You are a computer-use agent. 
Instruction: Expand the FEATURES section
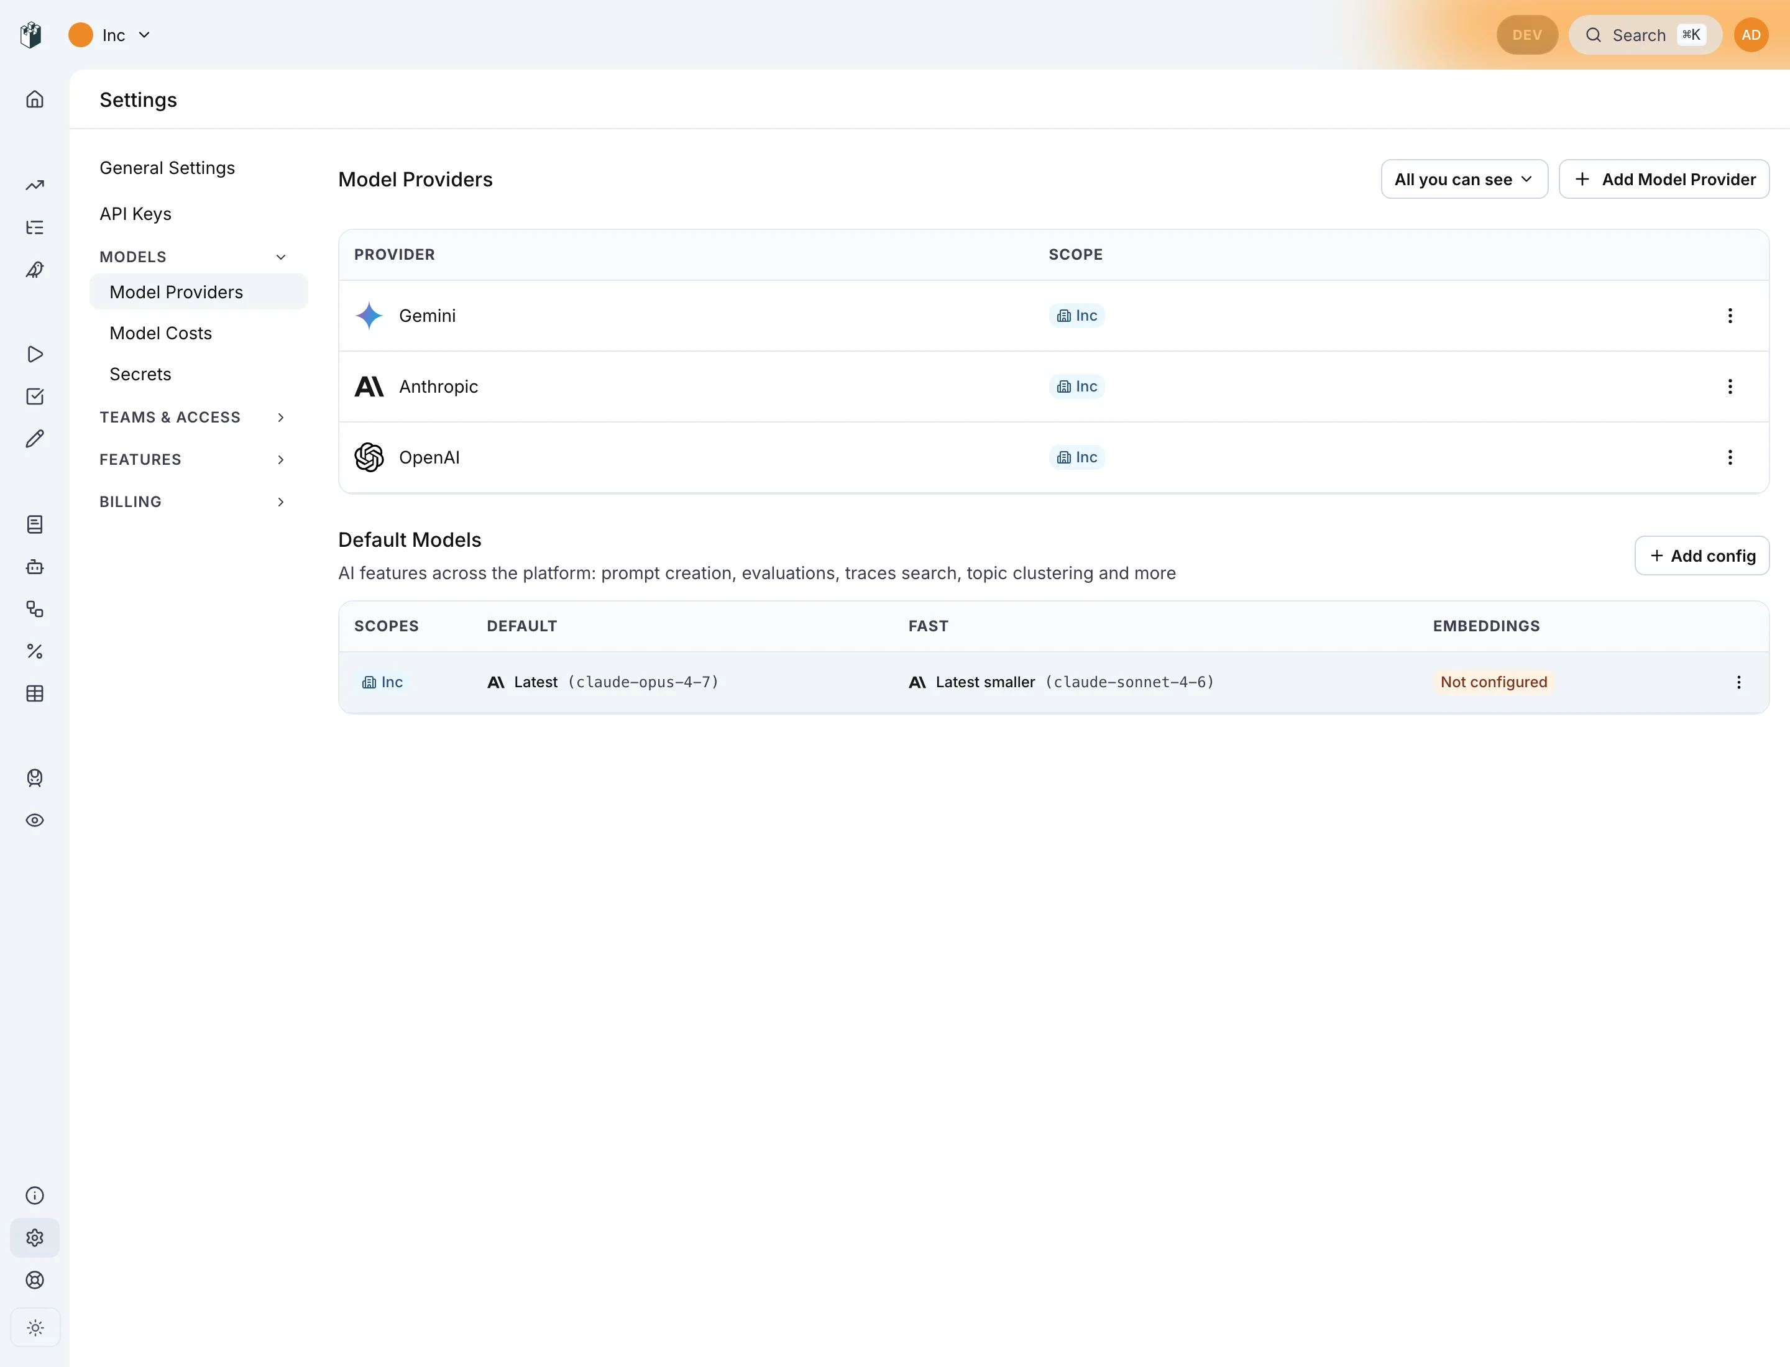pos(193,460)
